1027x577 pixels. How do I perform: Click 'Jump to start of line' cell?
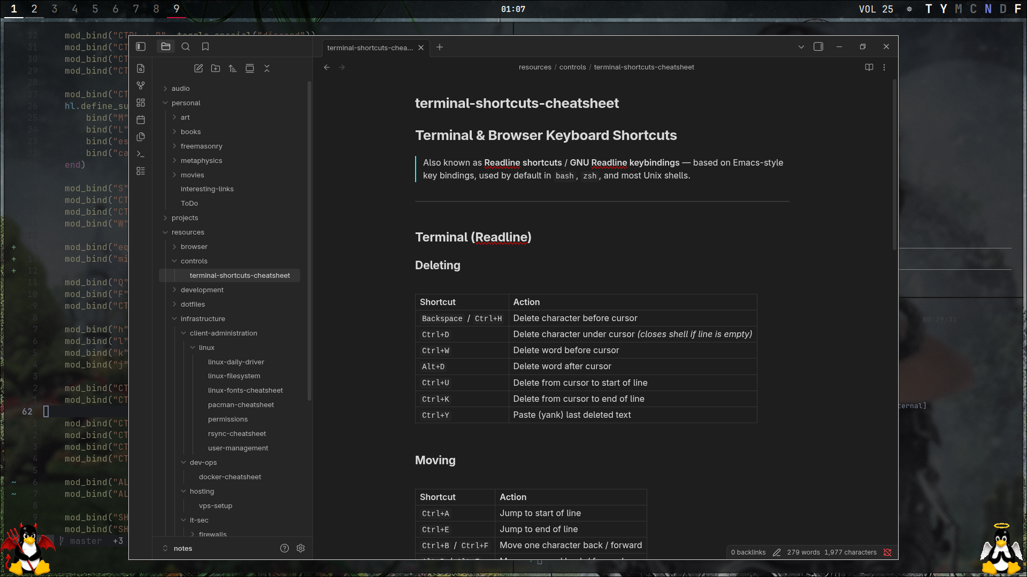coord(570,513)
